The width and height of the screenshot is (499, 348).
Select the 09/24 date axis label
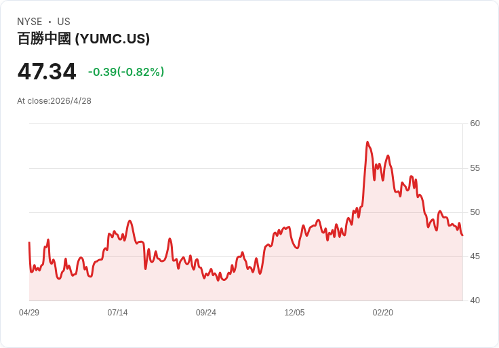tap(206, 313)
